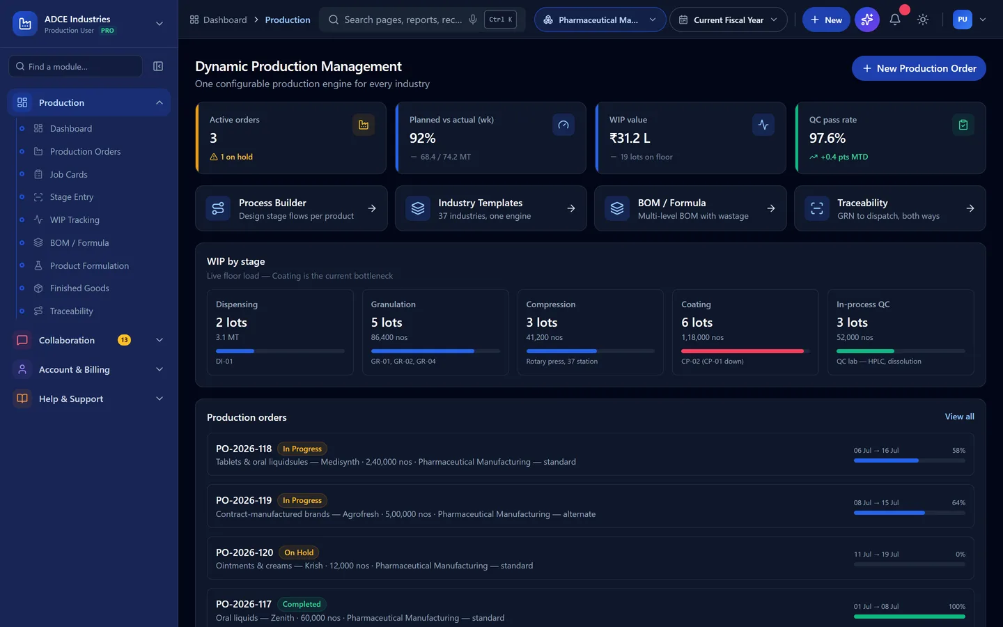Click the search magnifier icon in top bar
The image size is (1003, 627).
(x=334, y=20)
